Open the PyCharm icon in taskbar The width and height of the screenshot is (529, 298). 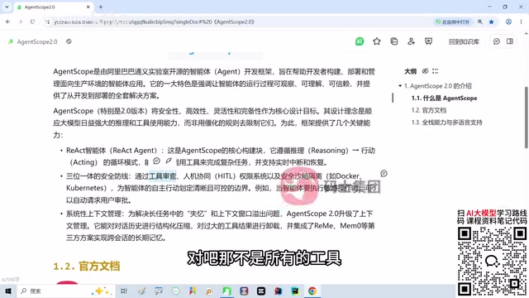[x=295, y=291]
